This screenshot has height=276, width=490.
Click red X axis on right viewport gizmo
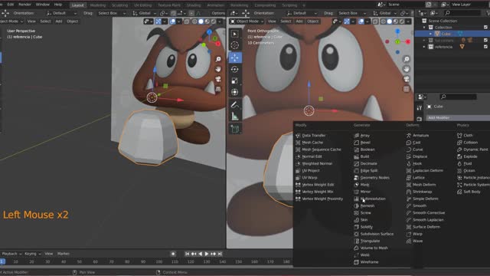(408, 41)
